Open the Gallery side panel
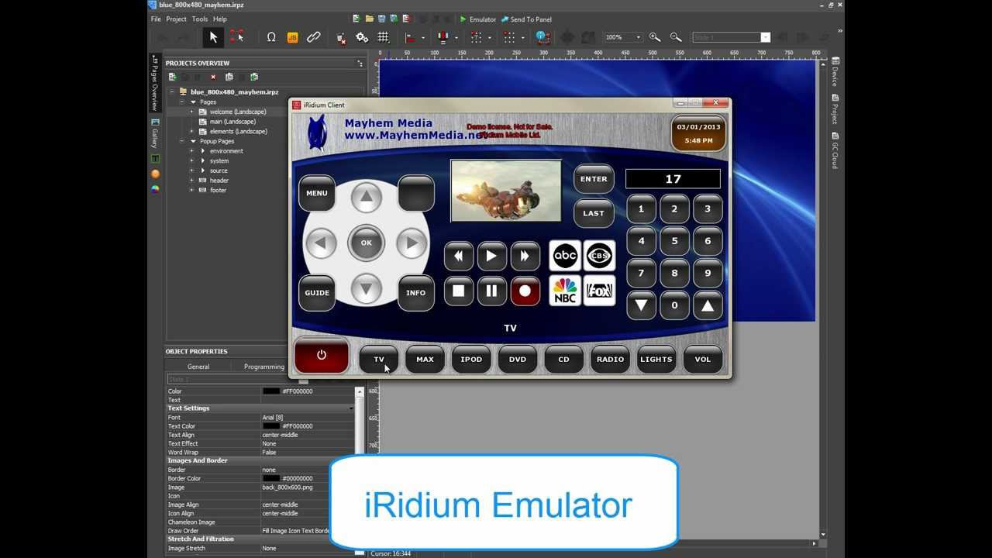The height and width of the screenshot is (558, 992). [155, 134]
